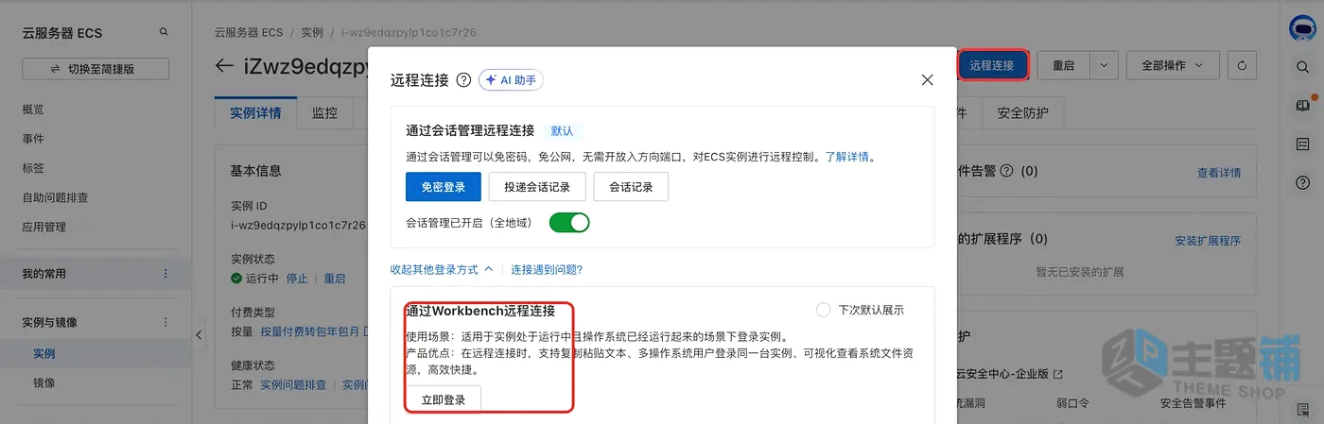Click the 默认 tag beside session management title
The width and height of the screenshot is (1324, 424).
pyautogui.click(x=562, y=130)
